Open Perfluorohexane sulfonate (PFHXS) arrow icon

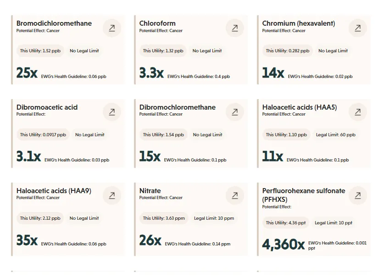tap(358, 195)
